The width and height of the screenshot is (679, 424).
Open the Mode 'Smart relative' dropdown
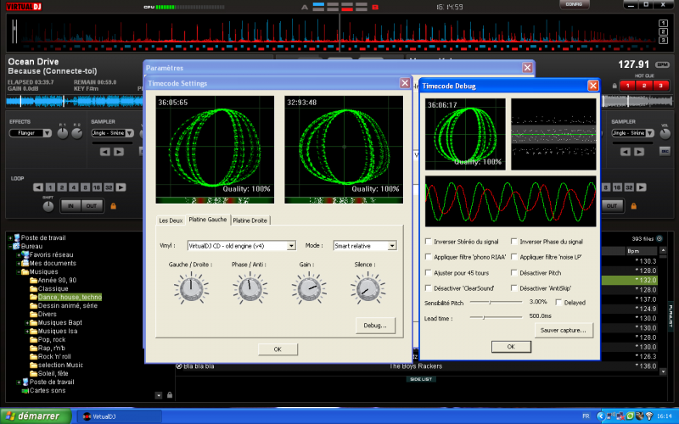tap(392, 246)
